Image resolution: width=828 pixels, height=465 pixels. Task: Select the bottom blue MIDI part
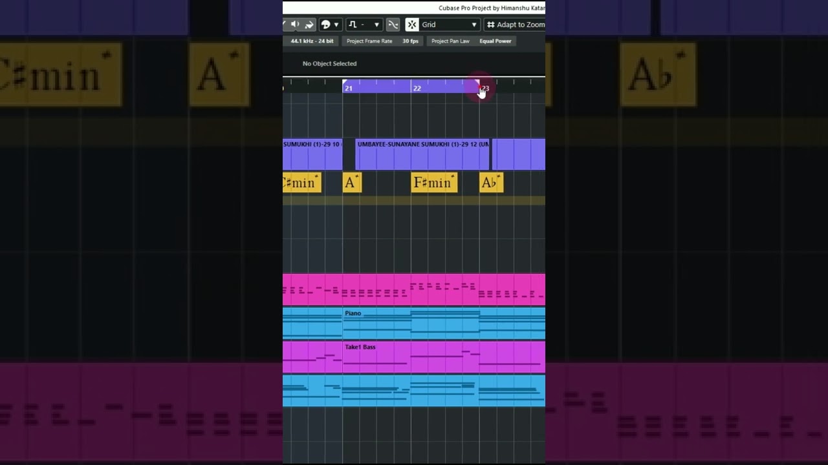click(414, 391)
